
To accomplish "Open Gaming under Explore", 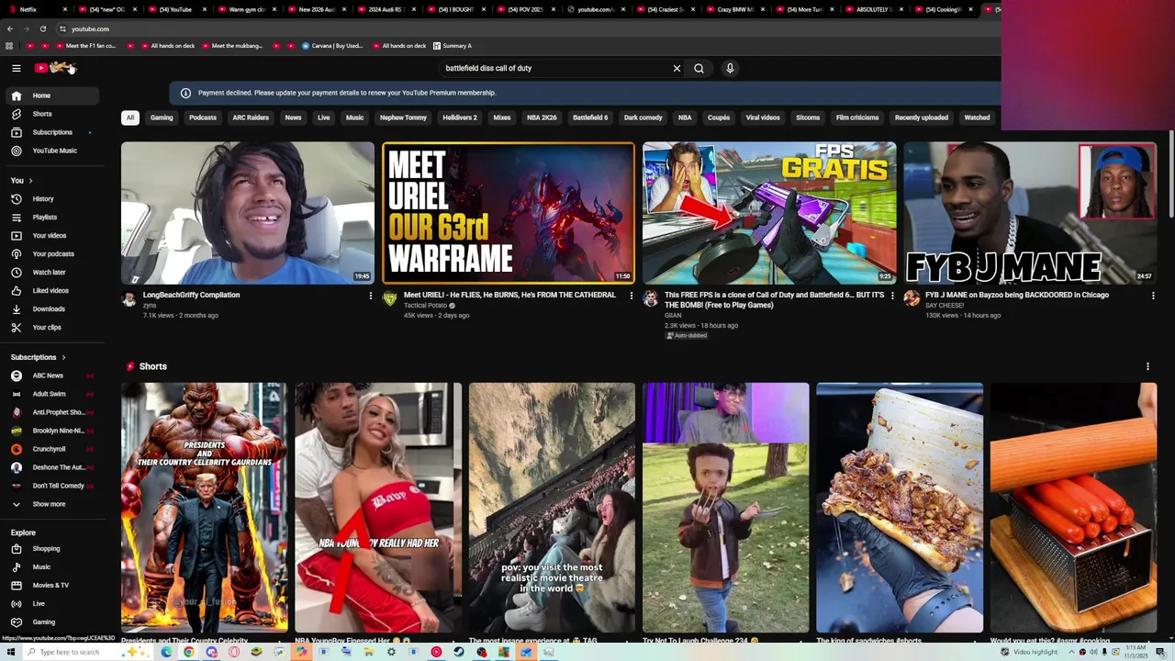I will 52,622.
